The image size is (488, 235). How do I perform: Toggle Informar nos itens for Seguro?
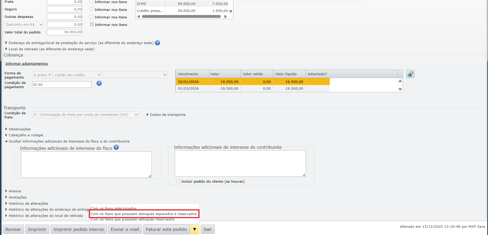click(92, 9)
